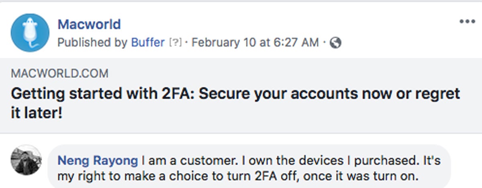Open the Macworld page name link

[x=89, y=24]
